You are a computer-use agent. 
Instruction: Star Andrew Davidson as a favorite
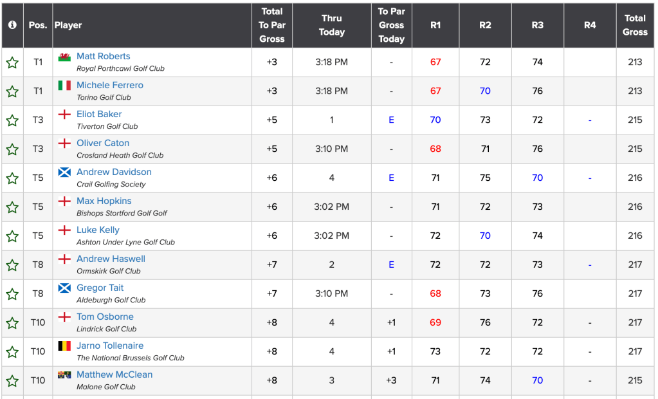[x=12, y=178]
